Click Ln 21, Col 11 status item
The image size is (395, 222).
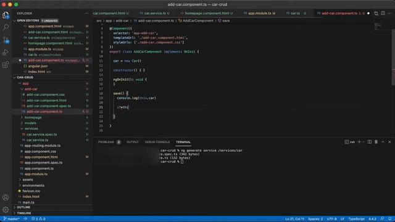(294, 219)
